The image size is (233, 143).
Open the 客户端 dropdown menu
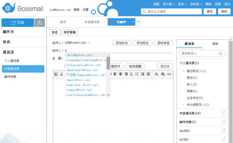169,4
